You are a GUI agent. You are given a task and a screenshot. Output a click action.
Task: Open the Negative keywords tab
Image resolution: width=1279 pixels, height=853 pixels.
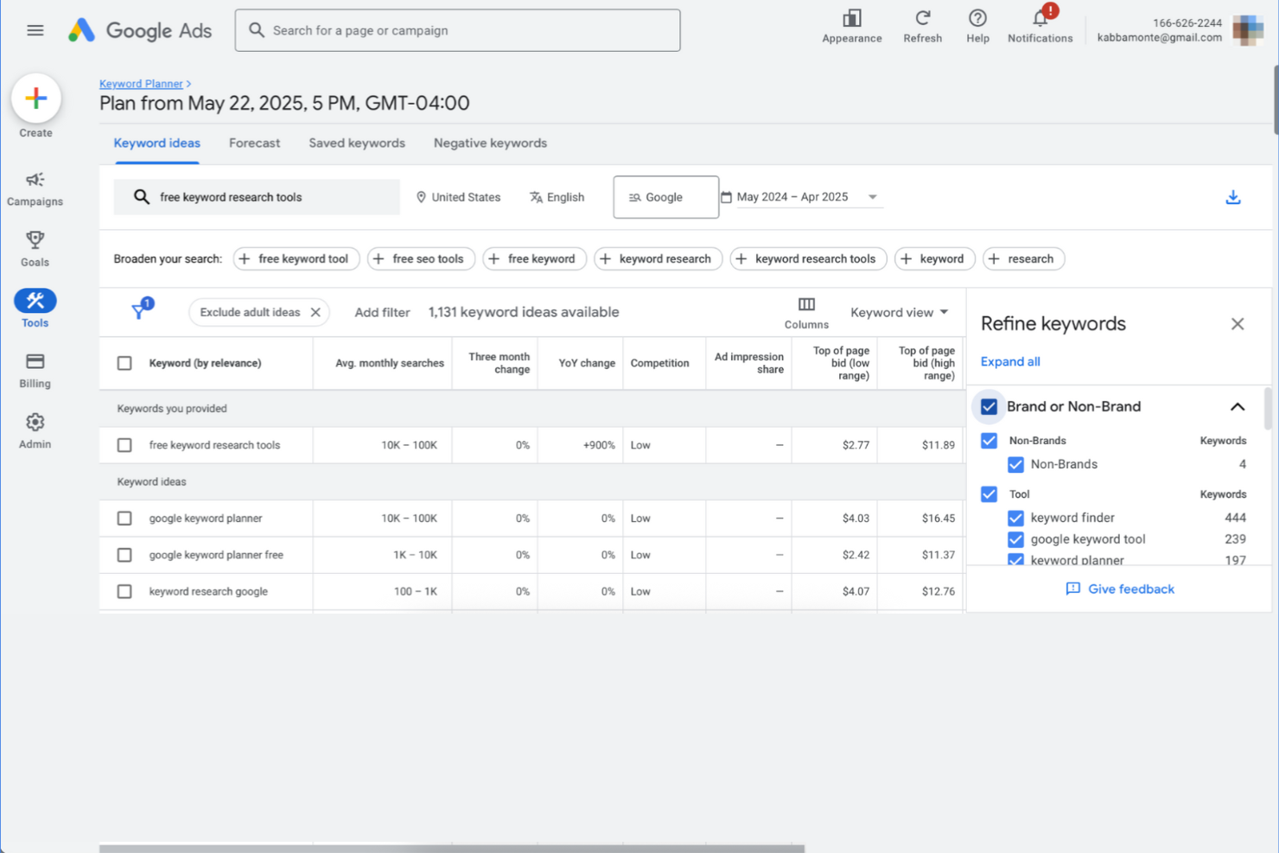coord(489,143)
